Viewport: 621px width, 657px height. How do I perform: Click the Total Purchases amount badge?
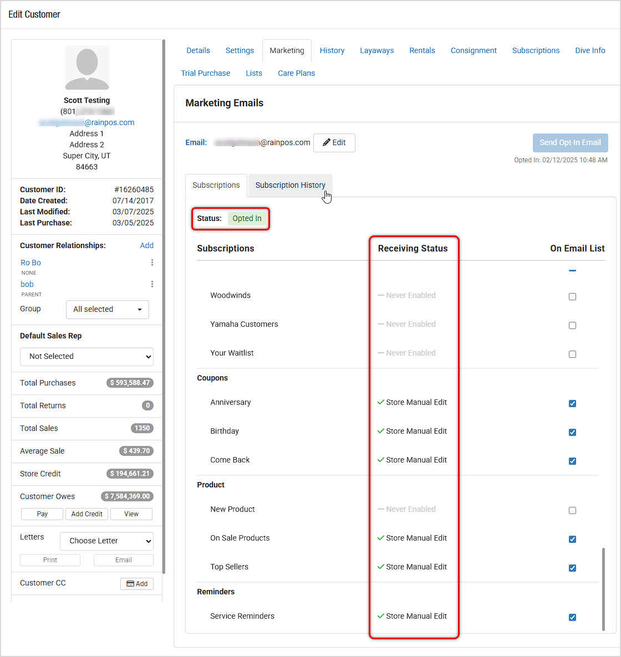tap(130, 383)
